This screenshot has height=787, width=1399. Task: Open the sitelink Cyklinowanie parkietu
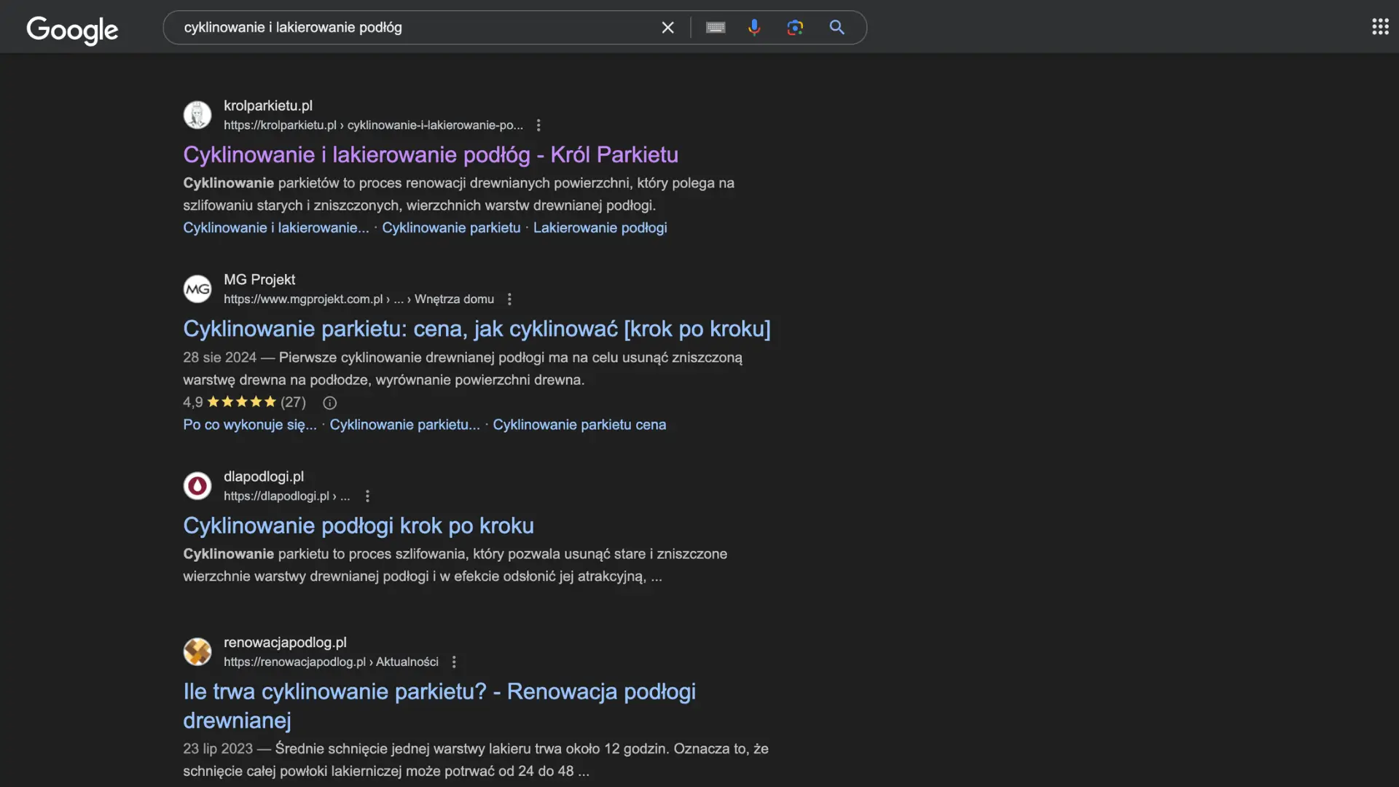(x=451, y=228)
